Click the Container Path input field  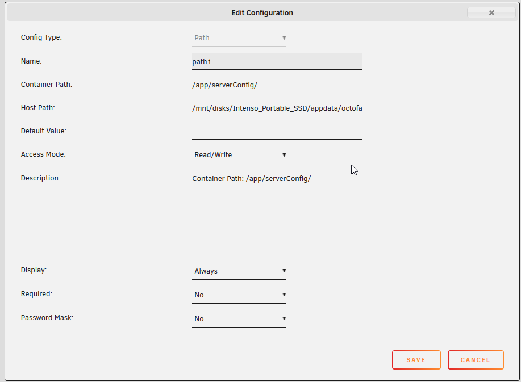277,85
